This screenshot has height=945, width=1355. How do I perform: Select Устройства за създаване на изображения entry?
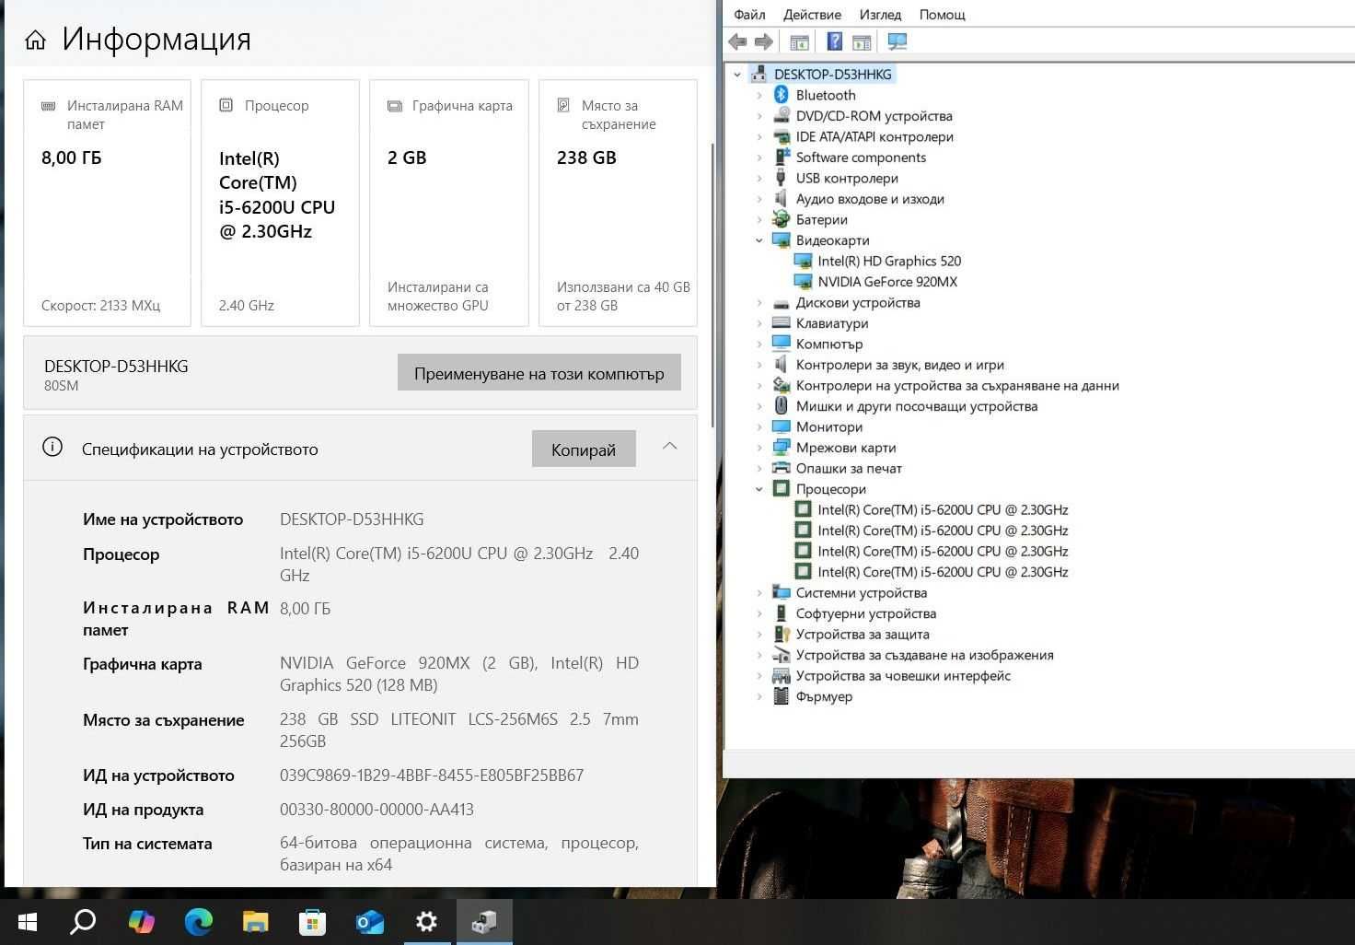[x=924, y=655]
